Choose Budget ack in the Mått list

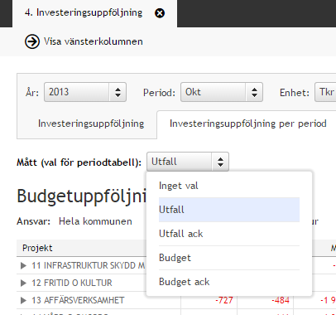click(229, 282)
